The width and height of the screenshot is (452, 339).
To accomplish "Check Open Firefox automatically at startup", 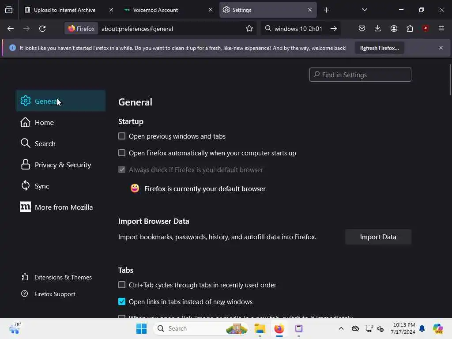I will pos(122,153).
